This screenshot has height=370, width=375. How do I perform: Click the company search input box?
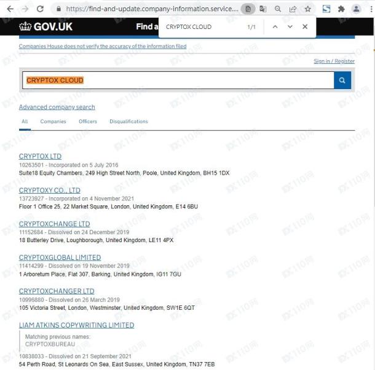tap(178, 81)
